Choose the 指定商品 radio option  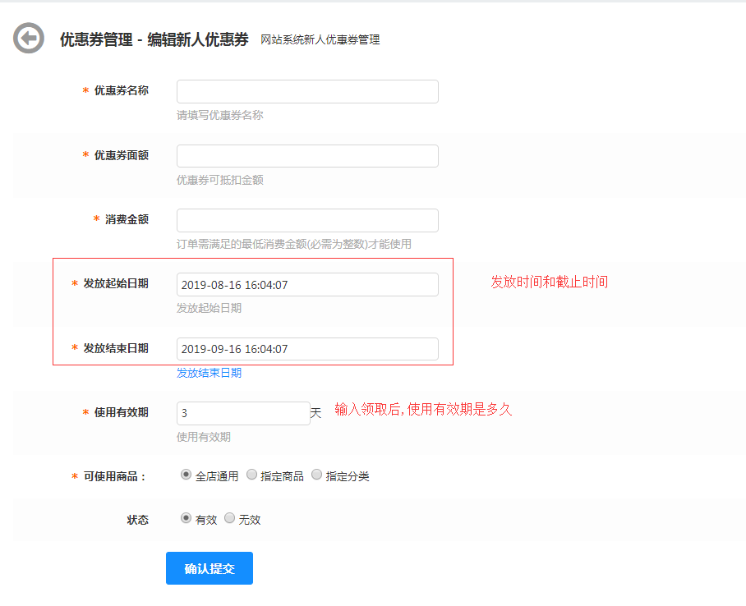251,475
